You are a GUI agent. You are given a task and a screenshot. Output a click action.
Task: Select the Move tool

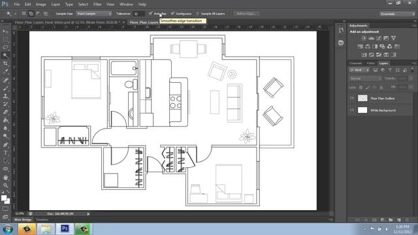5,31
